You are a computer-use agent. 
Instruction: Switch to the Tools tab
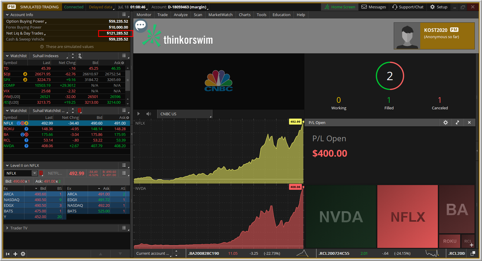(261, 15)
